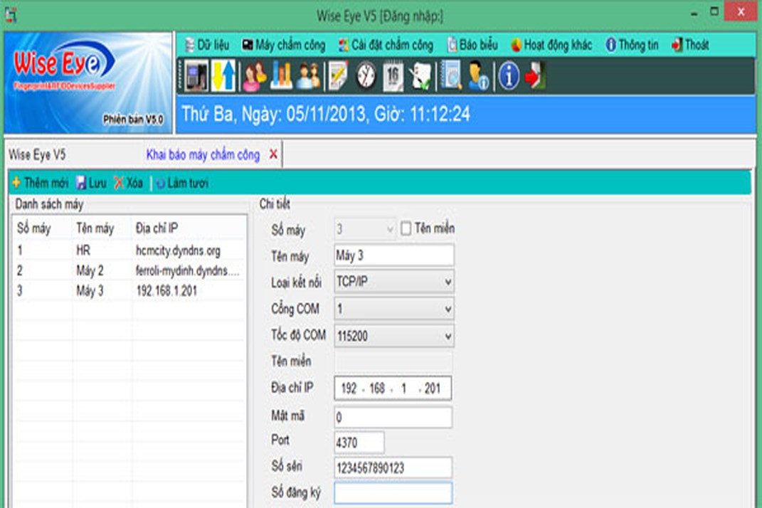
Task: Click the Mật mã input field
Action: click(393, 417)
